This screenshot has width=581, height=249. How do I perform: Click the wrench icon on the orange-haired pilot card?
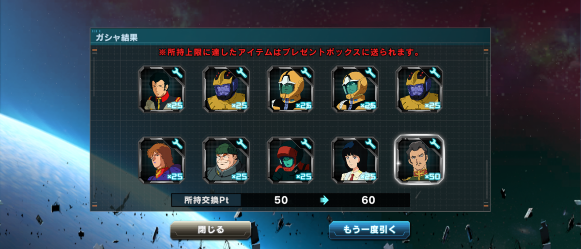[x=177, y=143]
